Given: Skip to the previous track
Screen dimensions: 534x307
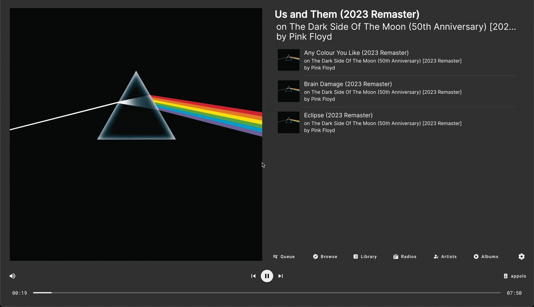Looking at the screenshot, I should pyautogui.click(x=253, y=276).
